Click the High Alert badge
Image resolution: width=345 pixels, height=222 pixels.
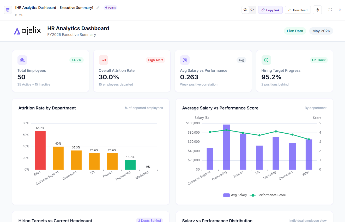[155, 60]
